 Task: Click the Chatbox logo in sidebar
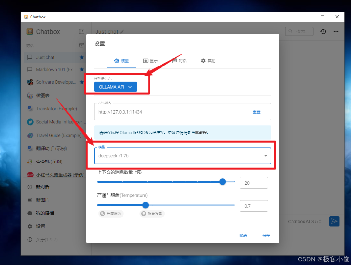coord(30,31)
